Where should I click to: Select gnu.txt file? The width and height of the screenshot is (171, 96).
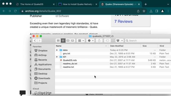tap(113, 53)
